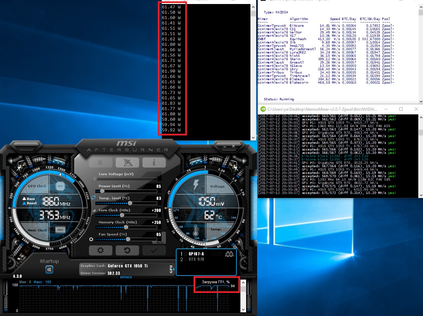Launch the OC Scanner jet icon

pyautogui.click(x=127, y=163)
